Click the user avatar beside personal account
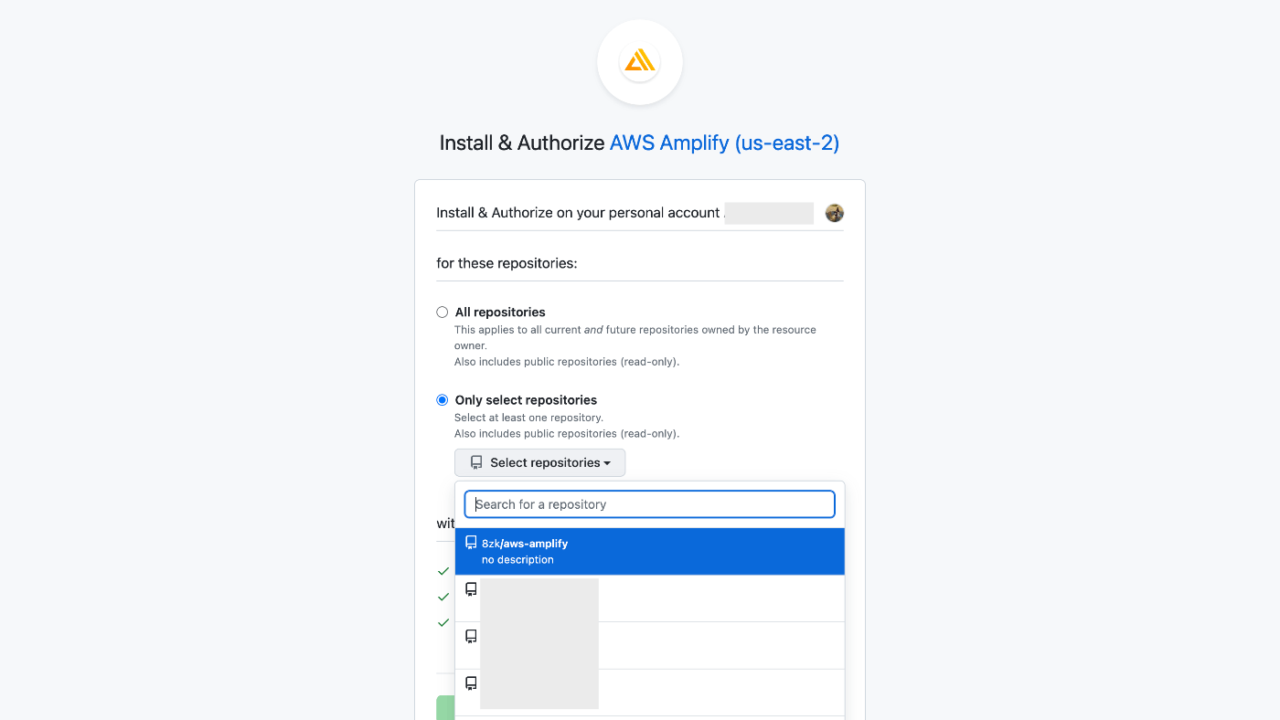The width and height of the screenshot is (1280, 720). click(834, 213)
